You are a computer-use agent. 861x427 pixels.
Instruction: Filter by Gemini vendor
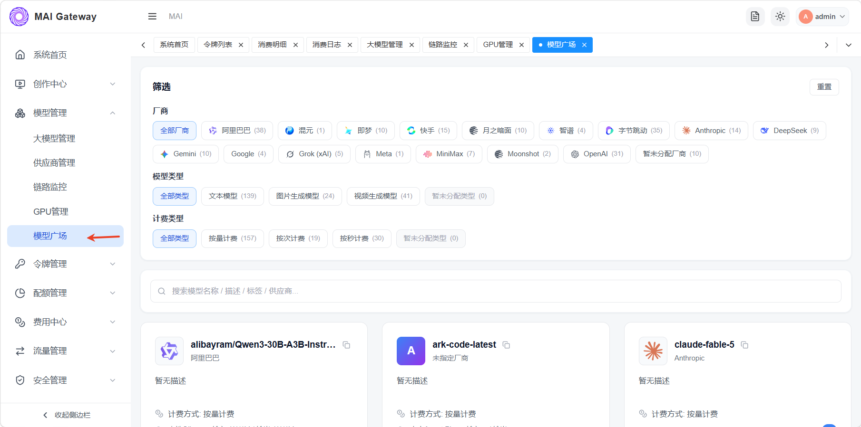pyautogui.click(x=186, y=154)
